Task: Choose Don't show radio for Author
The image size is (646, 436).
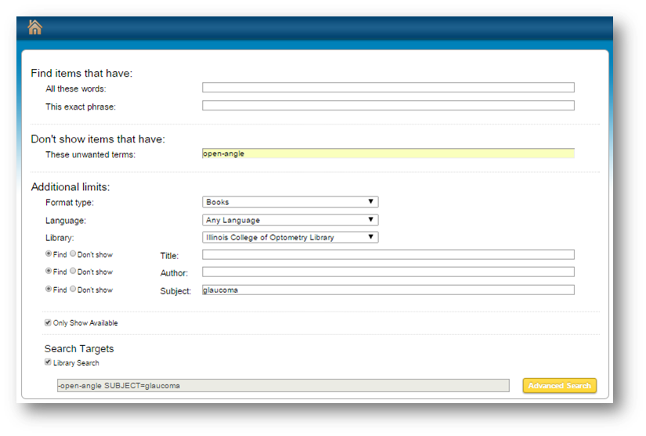Action: 73,271
